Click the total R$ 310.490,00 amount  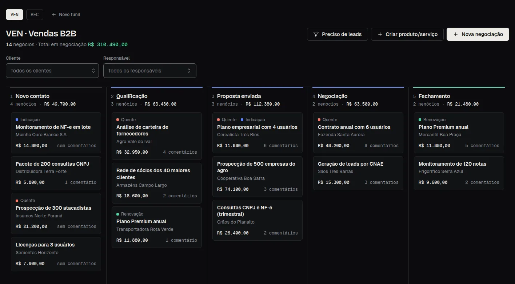(108, 44)
